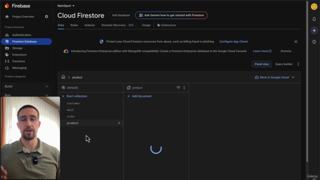320x180 pixels.
Task: Go to Firestore root home icon
Action: click(x=63, y=77)
